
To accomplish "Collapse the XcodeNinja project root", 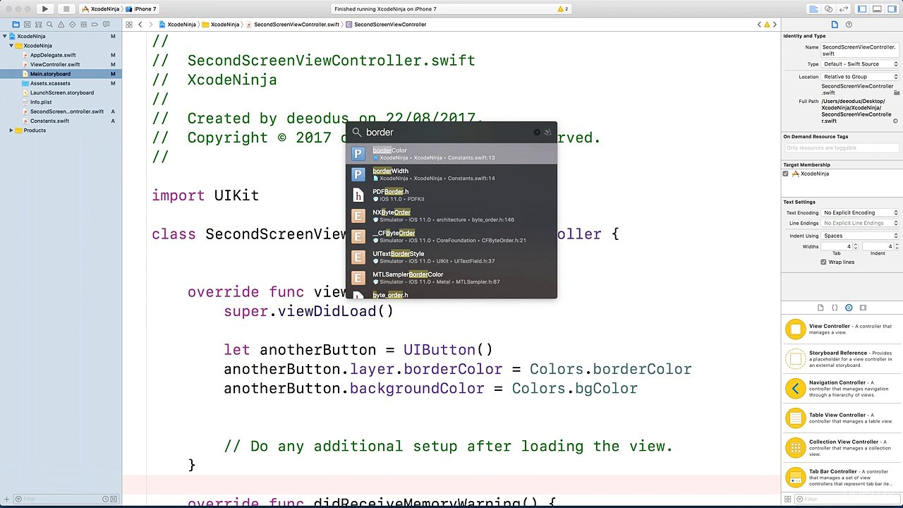I will [5, 36].
